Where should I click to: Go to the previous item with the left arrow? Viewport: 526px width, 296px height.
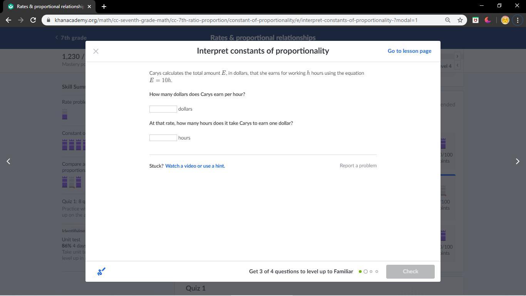coord(8,161)
